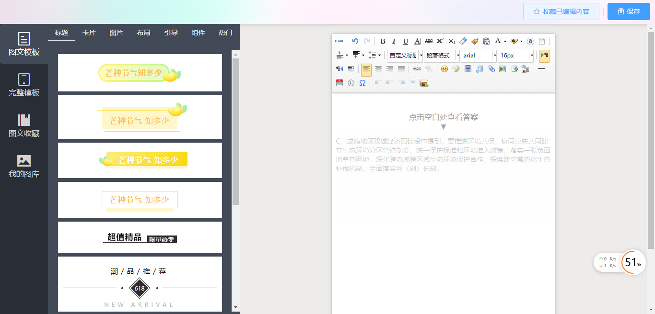Attach a file with the paperclip icon
Viewport: 655px width, 314px height.
(x=491, y=69)
